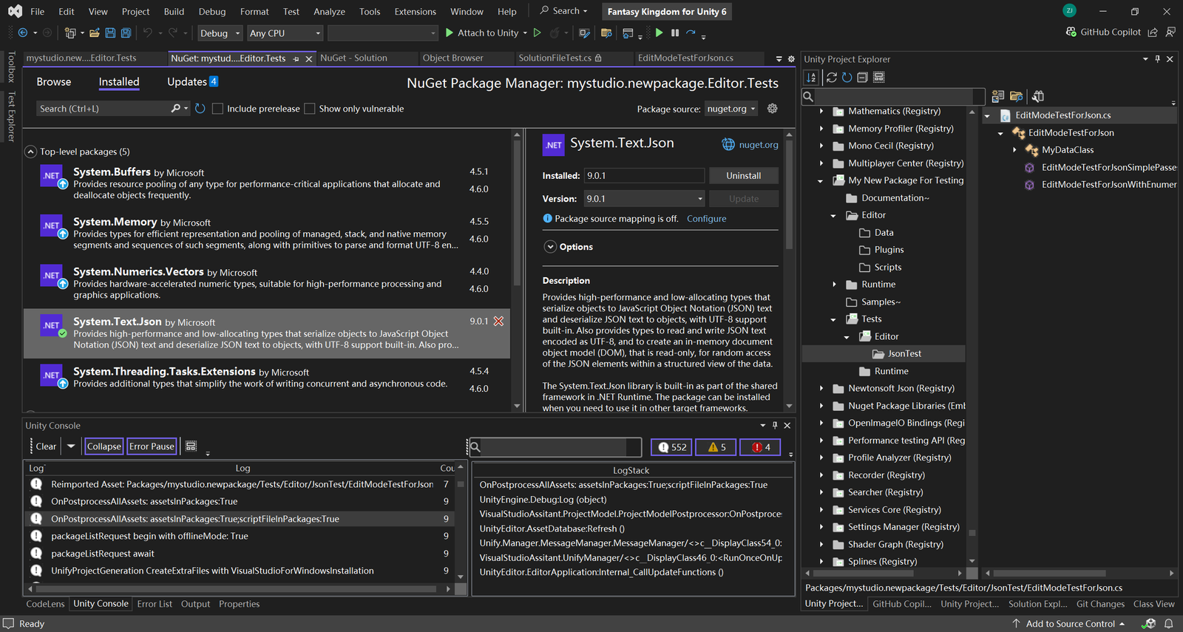Viewport: 1183px width, 632px height.
Task: Switch to the Updates tab
Action: [187, 82]
